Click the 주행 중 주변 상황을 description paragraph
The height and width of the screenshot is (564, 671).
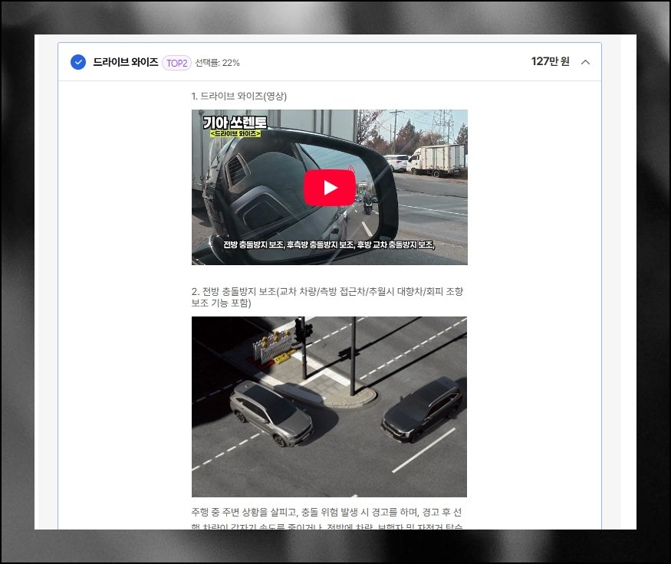tap(327, 518)
